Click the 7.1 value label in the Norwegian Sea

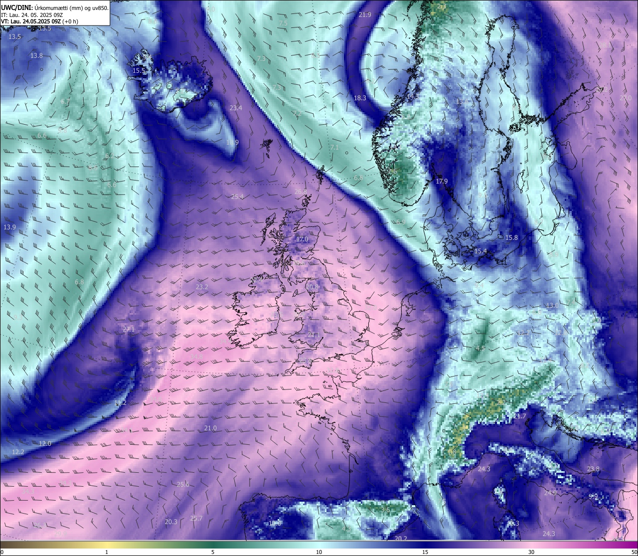[x=334, y=148]
